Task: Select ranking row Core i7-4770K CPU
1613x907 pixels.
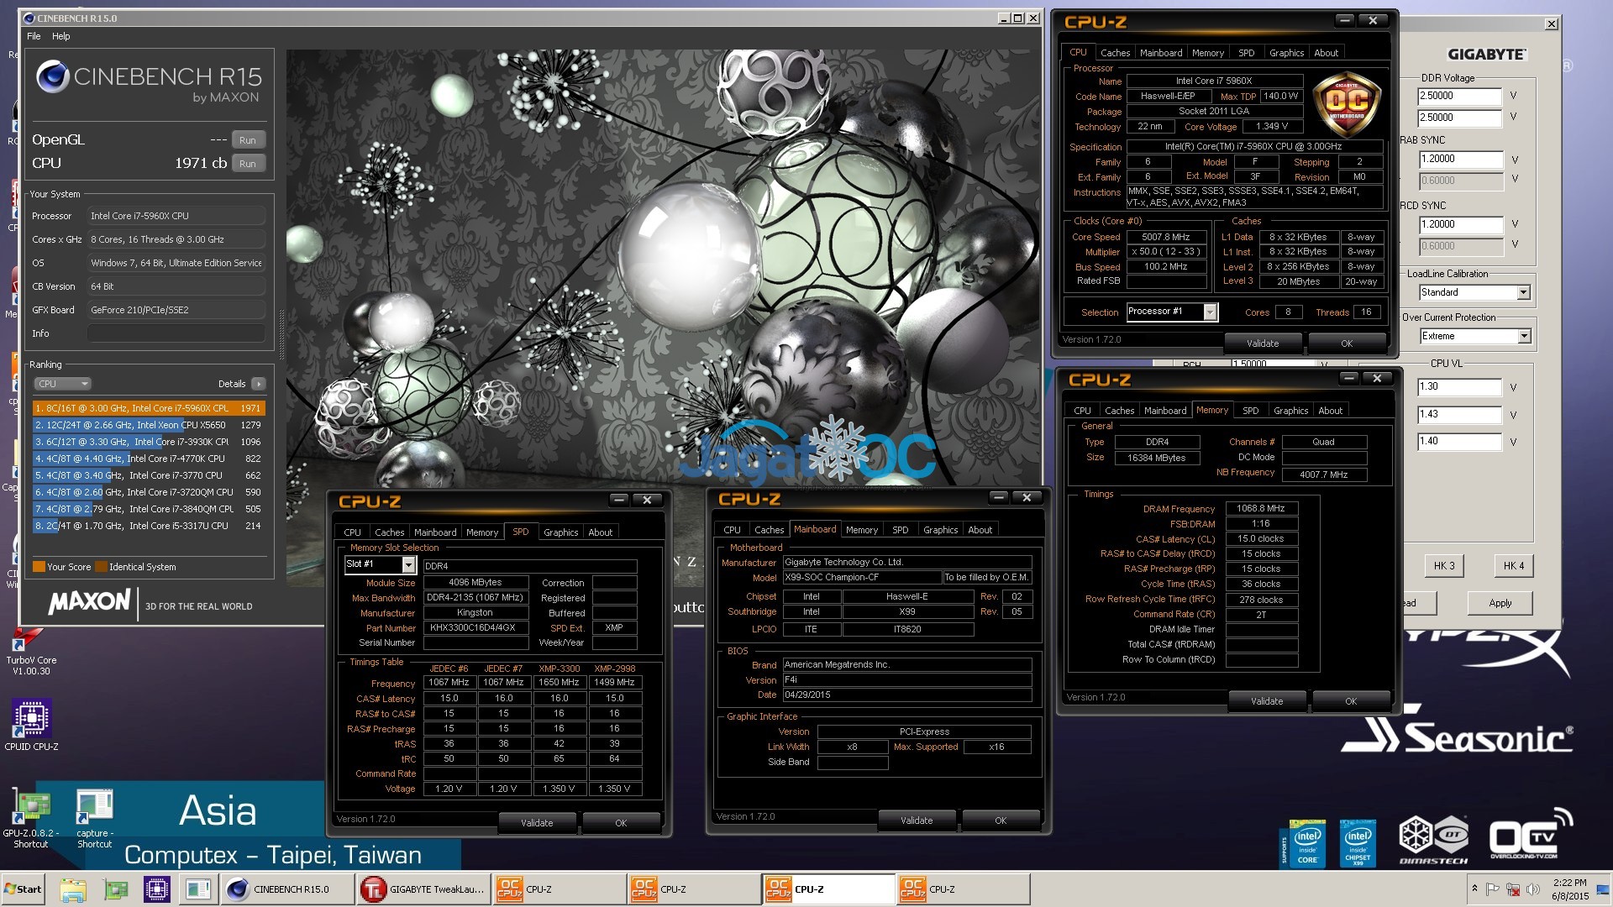Action: pyautogui.click(x=149, y=459)
